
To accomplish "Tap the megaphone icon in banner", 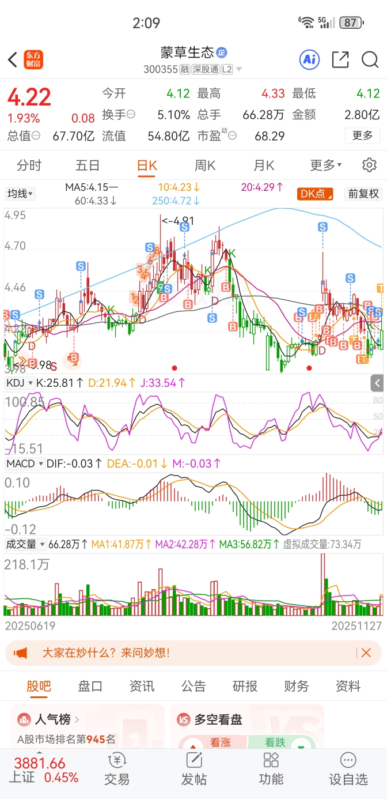I will [21, 653].
